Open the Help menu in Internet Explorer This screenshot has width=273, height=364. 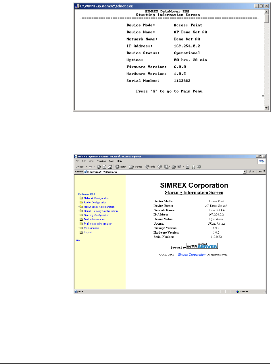[x=119, y=161]
